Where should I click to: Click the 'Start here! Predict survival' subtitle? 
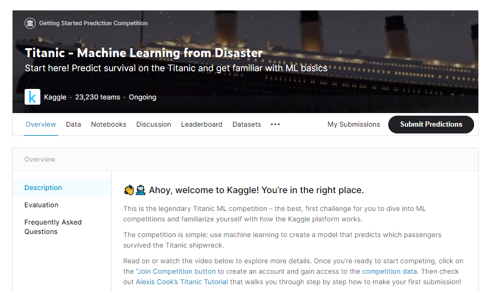[176, 68]
